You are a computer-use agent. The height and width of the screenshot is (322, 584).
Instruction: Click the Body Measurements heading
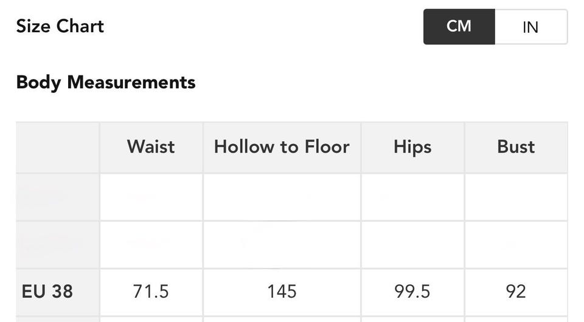point(106,83)
